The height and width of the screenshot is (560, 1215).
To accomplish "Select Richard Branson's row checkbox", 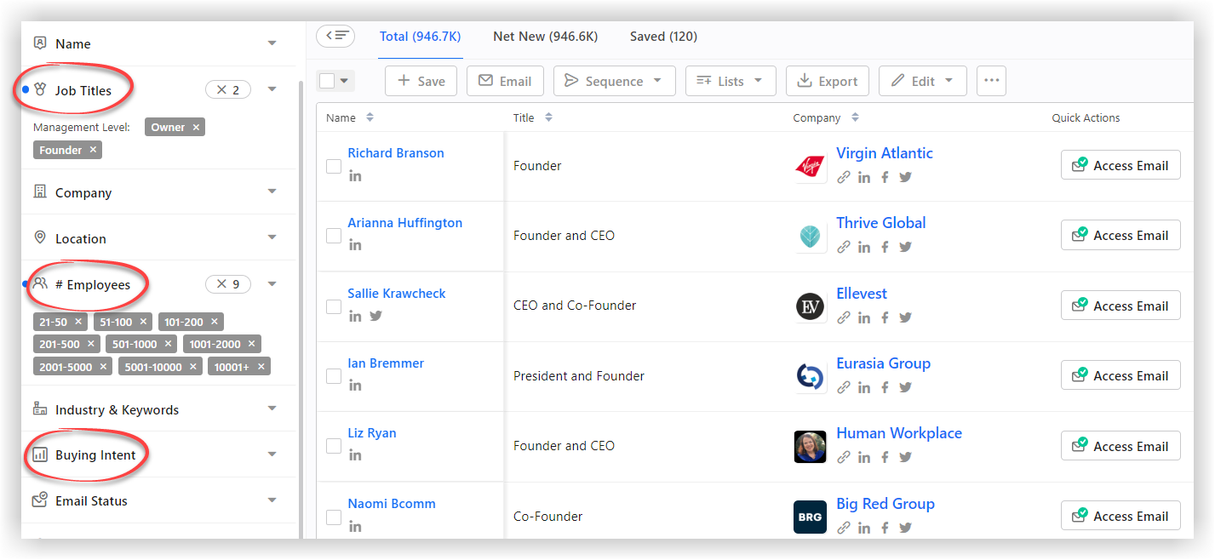I will (334, 166).
